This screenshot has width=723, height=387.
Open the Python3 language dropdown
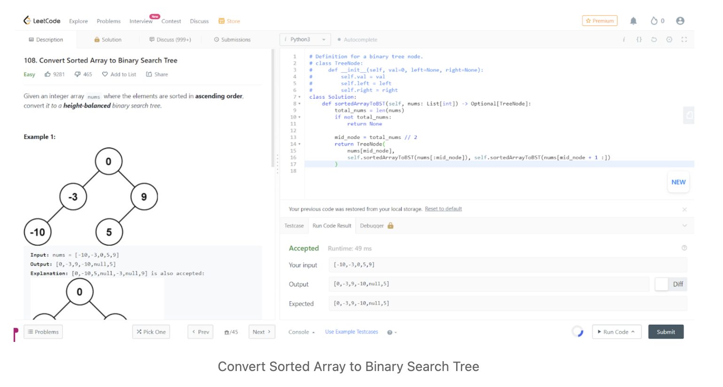click(x=305, y=39)
